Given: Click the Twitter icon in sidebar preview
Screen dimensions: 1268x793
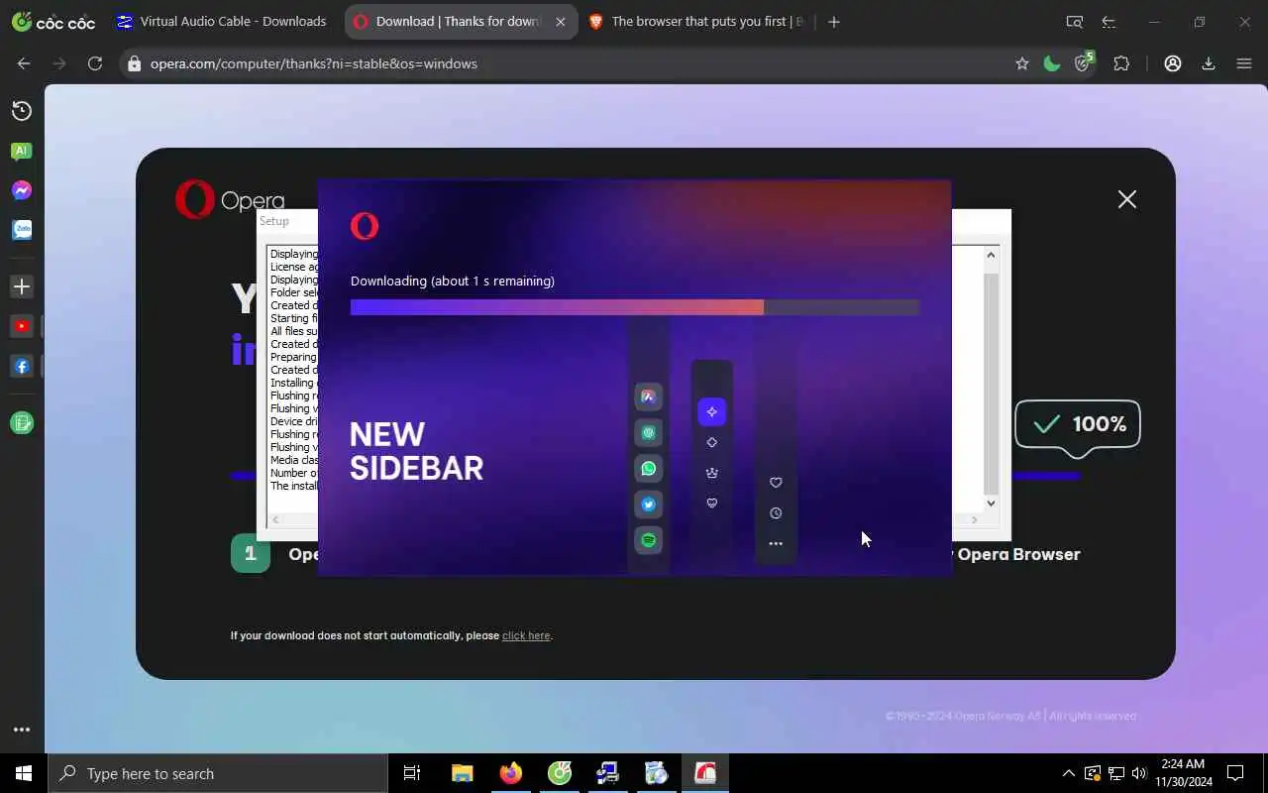Looking at the screenshot, I should [x=649, y=505].
